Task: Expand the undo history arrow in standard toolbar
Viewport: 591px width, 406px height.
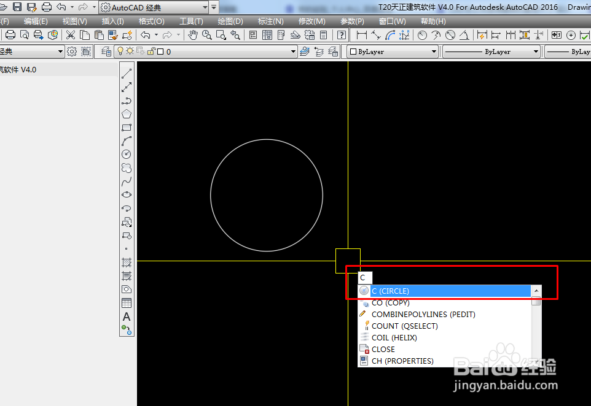Action: pos(157,36)
